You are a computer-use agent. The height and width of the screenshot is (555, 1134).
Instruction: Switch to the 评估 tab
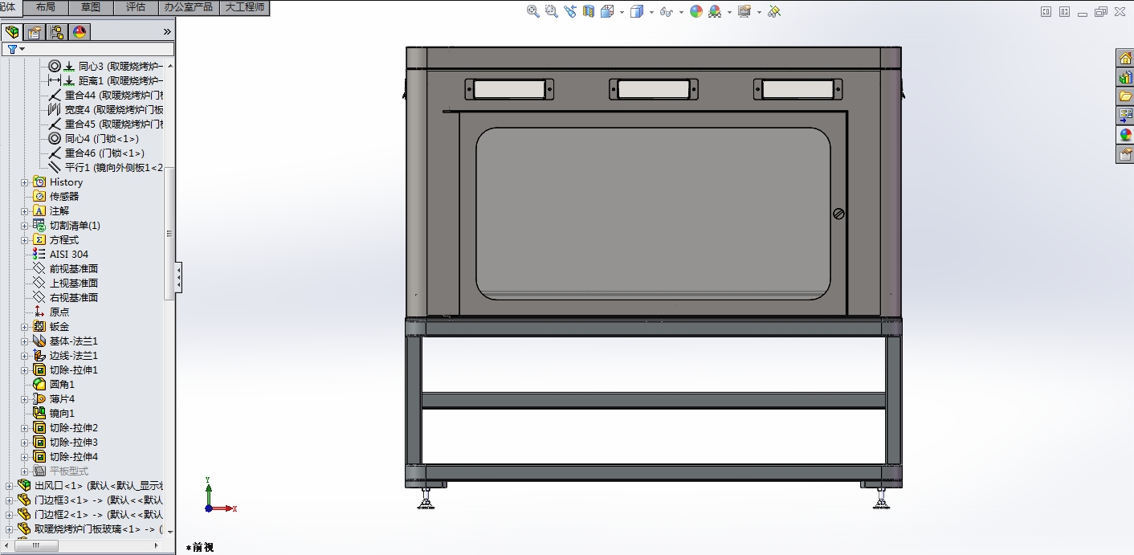(136, 7)
